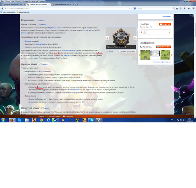Switch to the Король Варваров tab
Viewport: 196px width, 188px height.
(x=14, y=4)
